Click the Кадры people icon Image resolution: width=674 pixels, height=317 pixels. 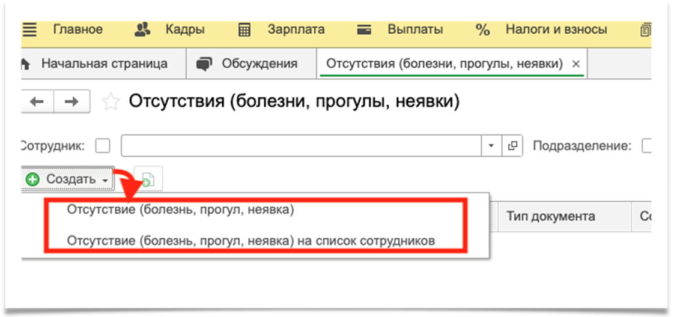point(142,29)
